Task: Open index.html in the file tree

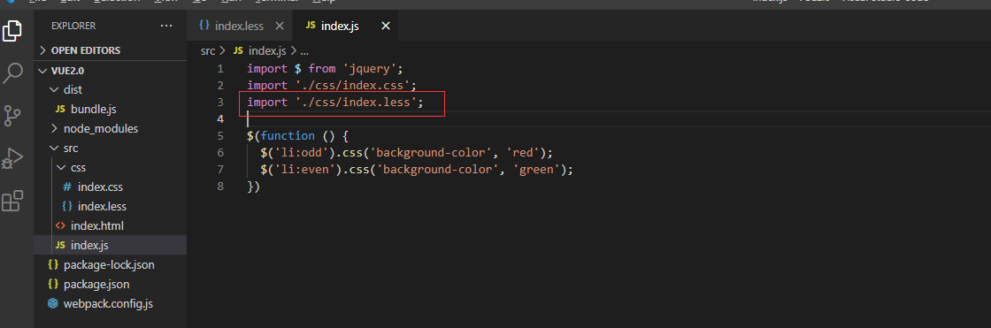Action: [110, 225]
